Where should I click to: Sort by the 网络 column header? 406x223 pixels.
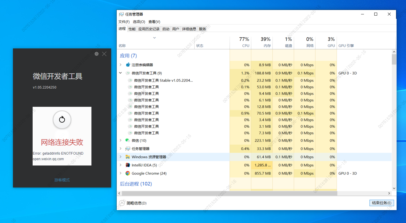tap(305, 42)
